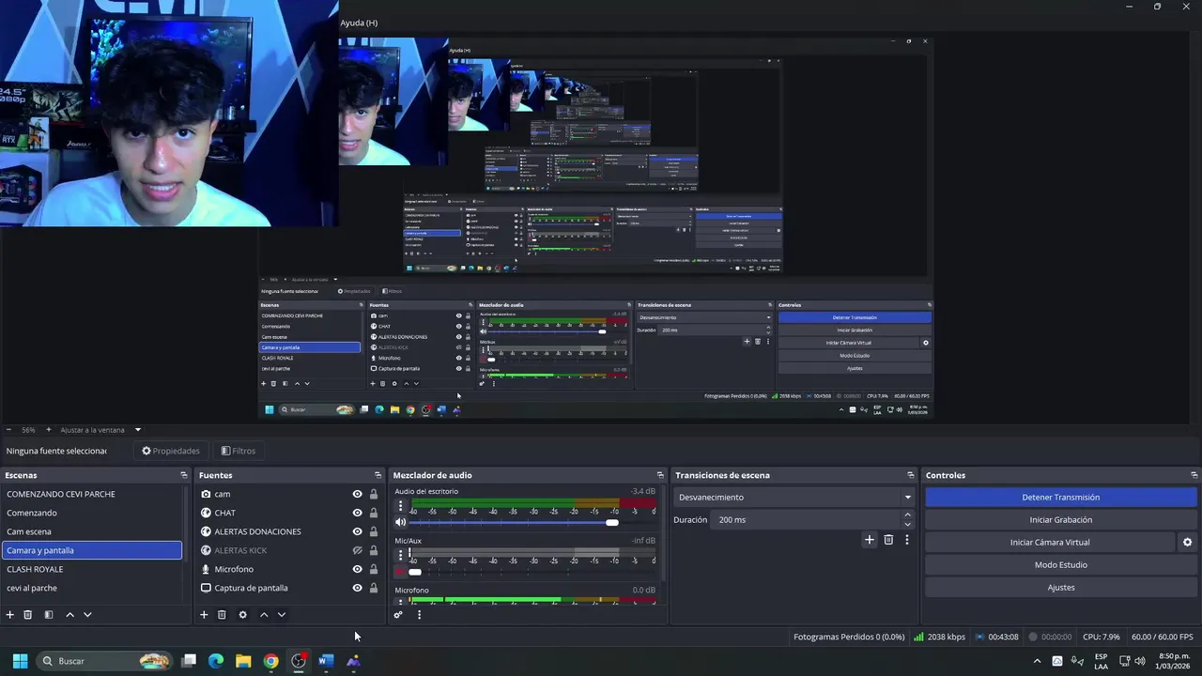Image resolution: width=1202 pixels, height=676 pixels.
Task: Toggle lock on the Captura de pantalla source
Action: coord(373,588)
